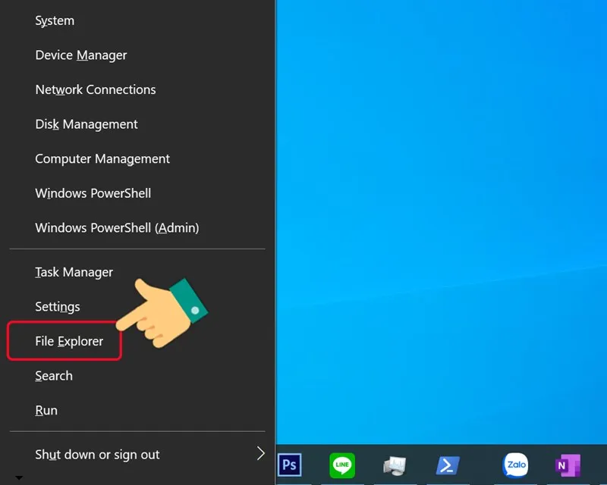Viewport: 607px width, 485px height.
Task: Open Zalo from the taskbar
Action: (x=516, y=465)
